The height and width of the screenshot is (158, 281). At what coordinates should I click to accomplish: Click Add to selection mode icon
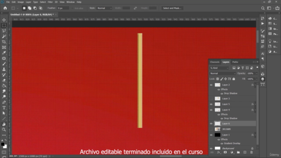pyautogui.click(x=29, y=8)
